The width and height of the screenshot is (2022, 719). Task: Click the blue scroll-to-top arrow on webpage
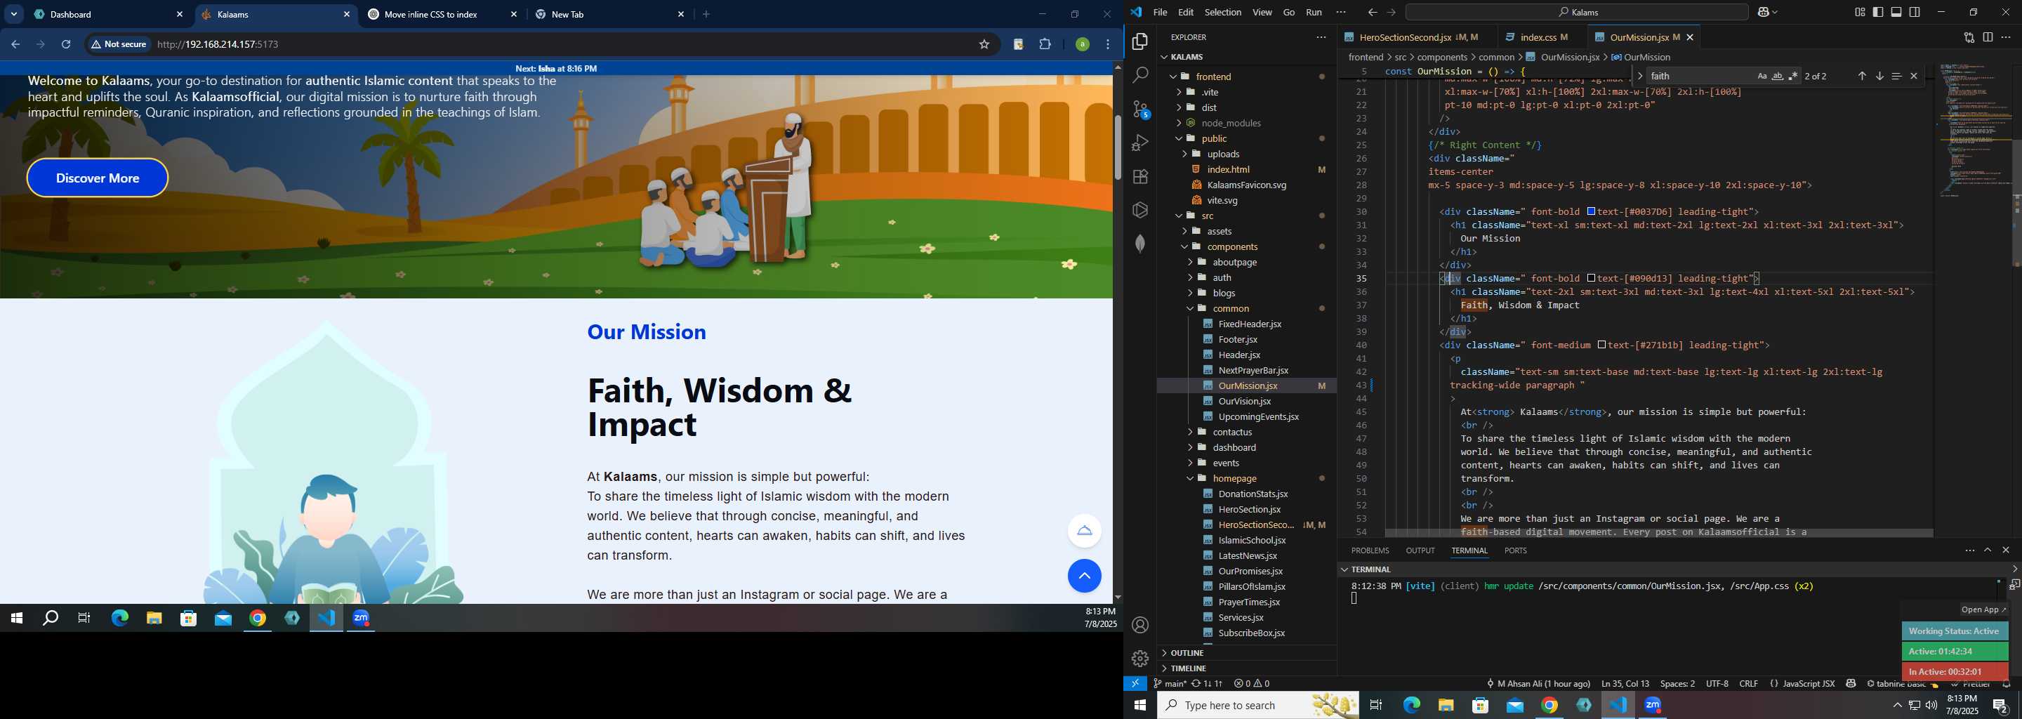[x=1084, y=576]
